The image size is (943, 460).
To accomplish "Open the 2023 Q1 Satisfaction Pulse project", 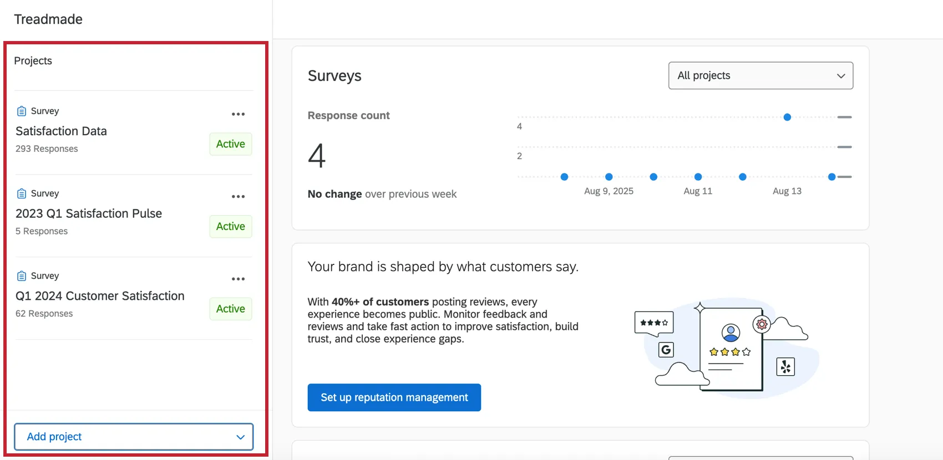I will 89,214.
